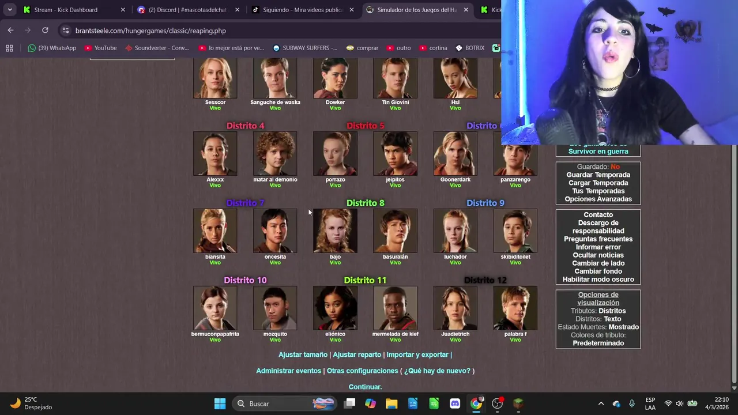
Task: Open the YouTube bookmark
Action: pos(100,48)
